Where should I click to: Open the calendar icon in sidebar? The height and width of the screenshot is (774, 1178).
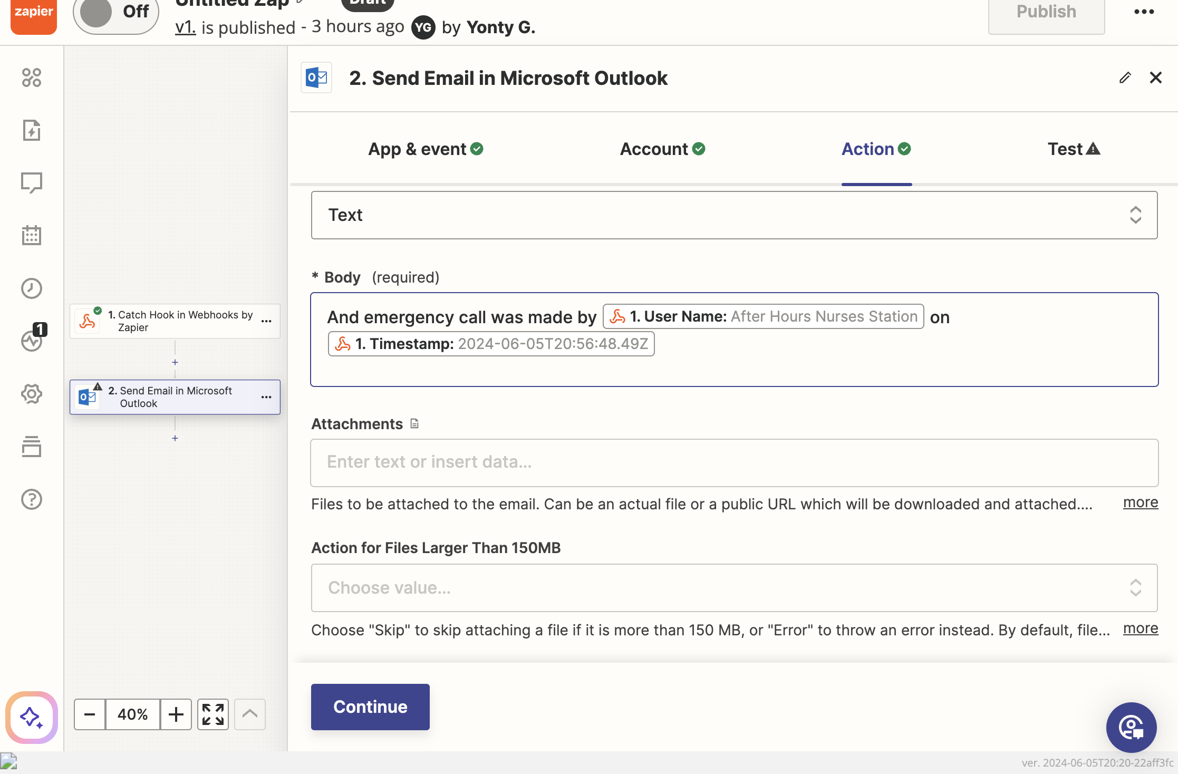32,236
